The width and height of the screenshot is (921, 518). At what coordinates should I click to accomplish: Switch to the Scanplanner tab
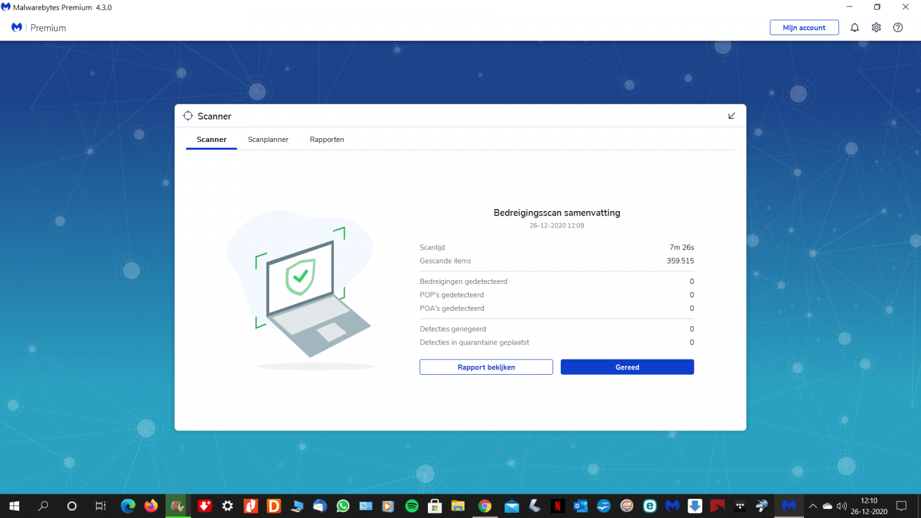tap(268, 139)
